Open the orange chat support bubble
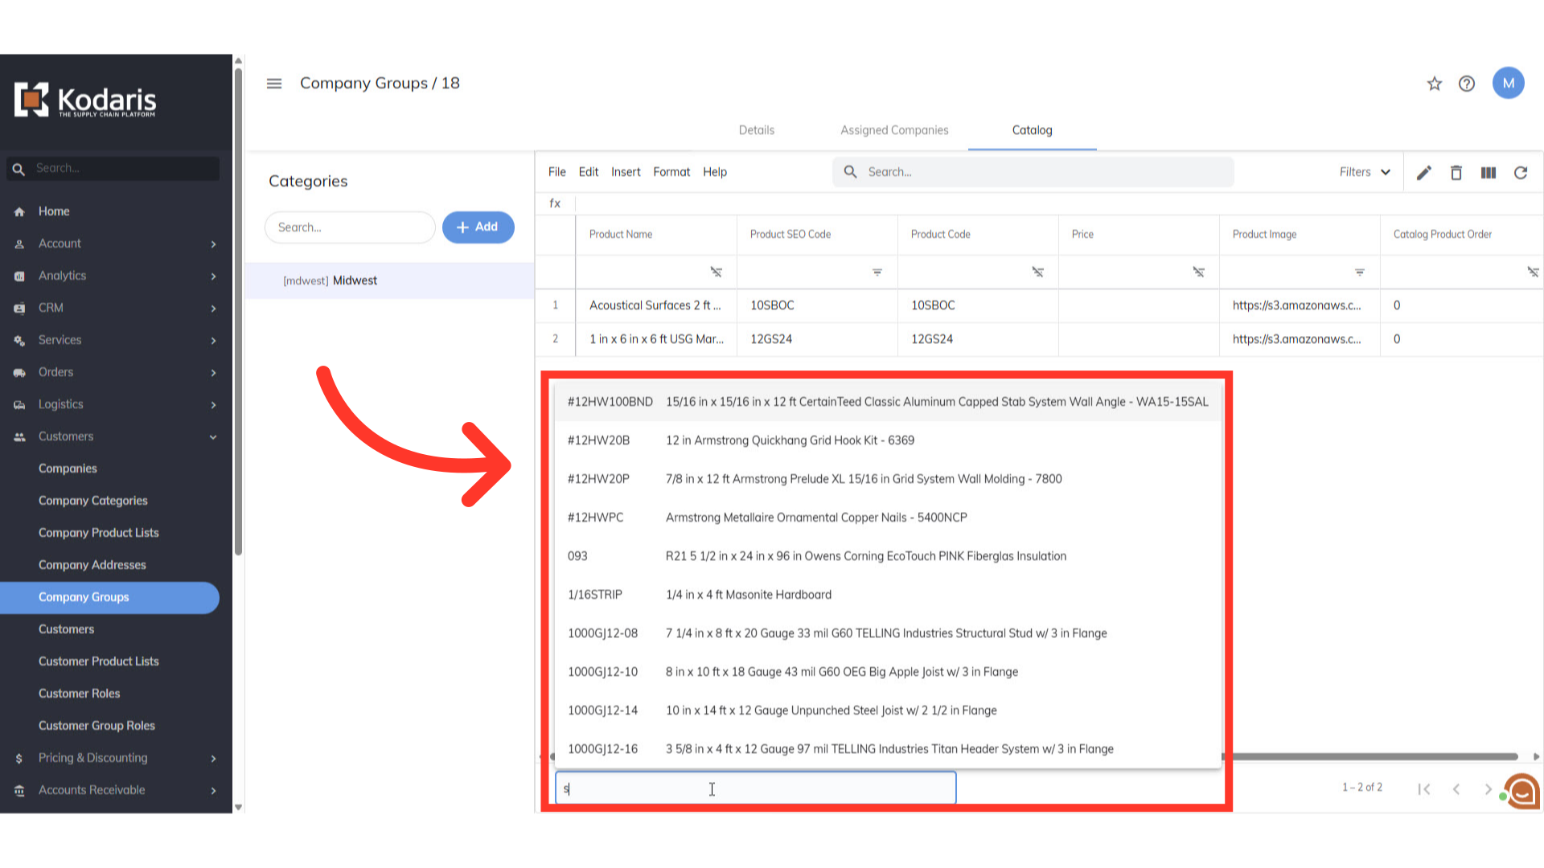Screen dimensions: 1544x868 click(1522, 791)
